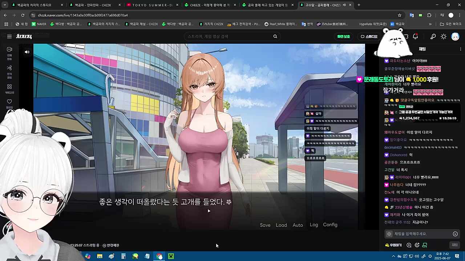465x261 pixels.
Task: Toggle Auto mode in the game
Action: 298,225
